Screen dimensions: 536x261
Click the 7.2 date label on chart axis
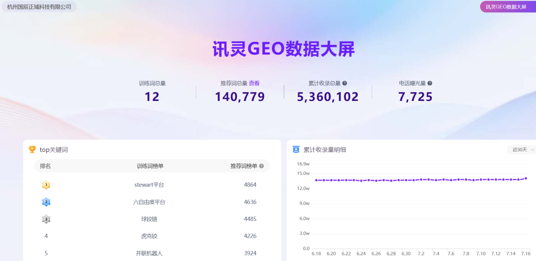pyautogui.click(x=421, y=254)
